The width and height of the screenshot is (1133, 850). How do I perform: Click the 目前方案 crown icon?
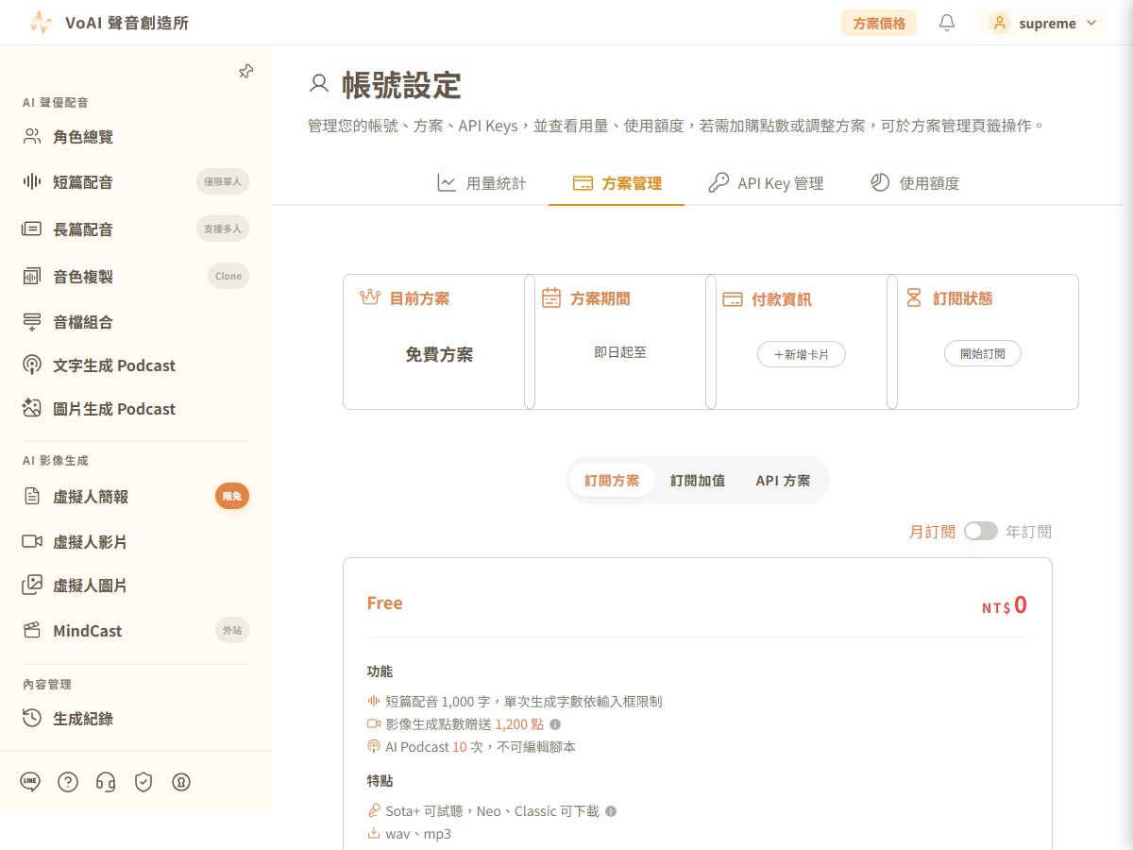pos(370,297)
